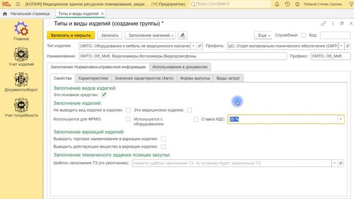Open the Документооборот section icon

tap(21, 80)
